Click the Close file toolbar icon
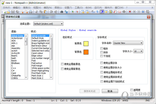Screen dimensions: 156x104 click(22, 12)
